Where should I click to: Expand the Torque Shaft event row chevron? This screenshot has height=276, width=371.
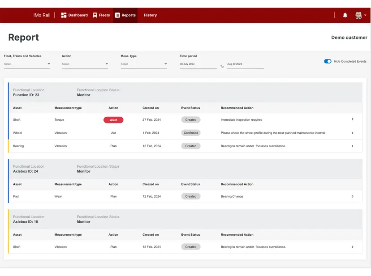pos(353,120)
